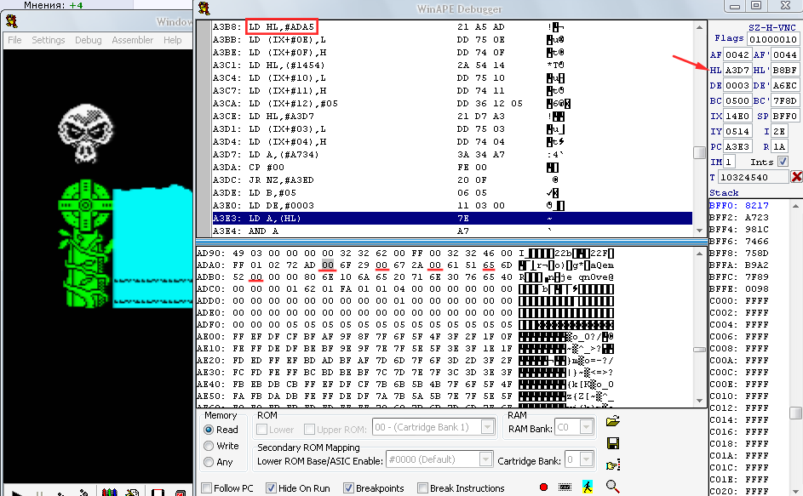Image resolution: width=803 pixels, height=496 pixels.
Task: Click the memory dump pane scroll-up arrow
Action: tap(700, 254)
